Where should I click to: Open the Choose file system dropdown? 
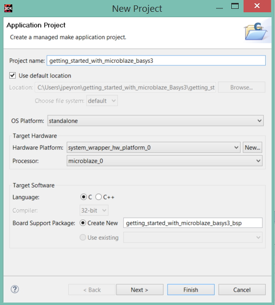102,101
